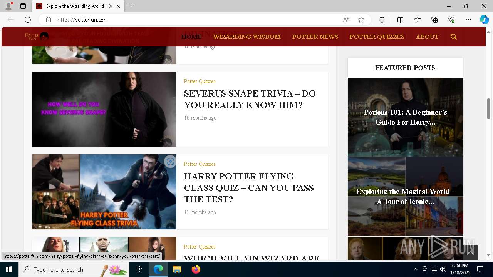The image size is (493, 277).
Task: Click the page vertical scrollbar thumb
Action: coord(488,109)
